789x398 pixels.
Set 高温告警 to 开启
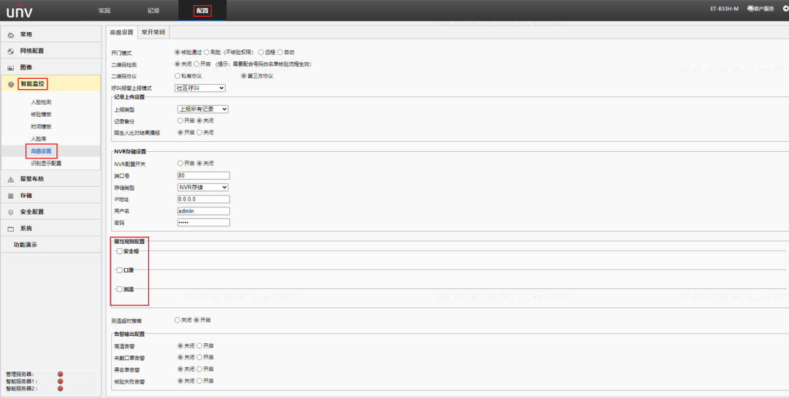[199, 346]
